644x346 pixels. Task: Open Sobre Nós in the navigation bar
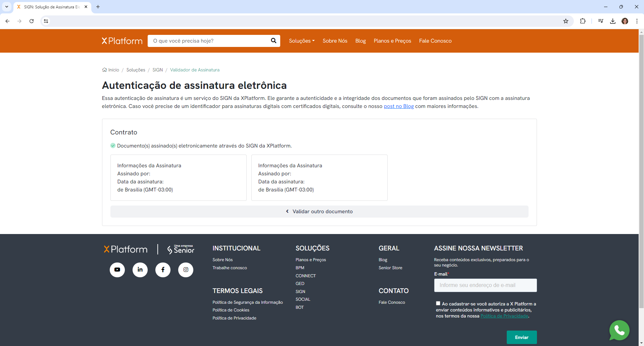point(335,41)
